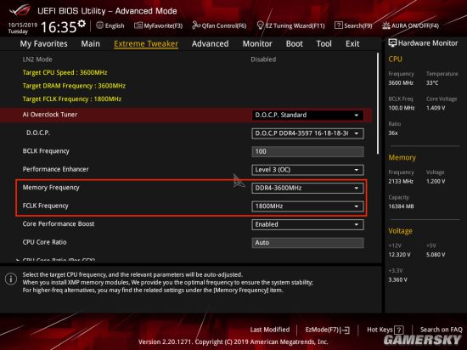The height and width of the screenshot is (350, 467).
Task: Select the Extreme Tweaker tab
Action: coord(146,44)
